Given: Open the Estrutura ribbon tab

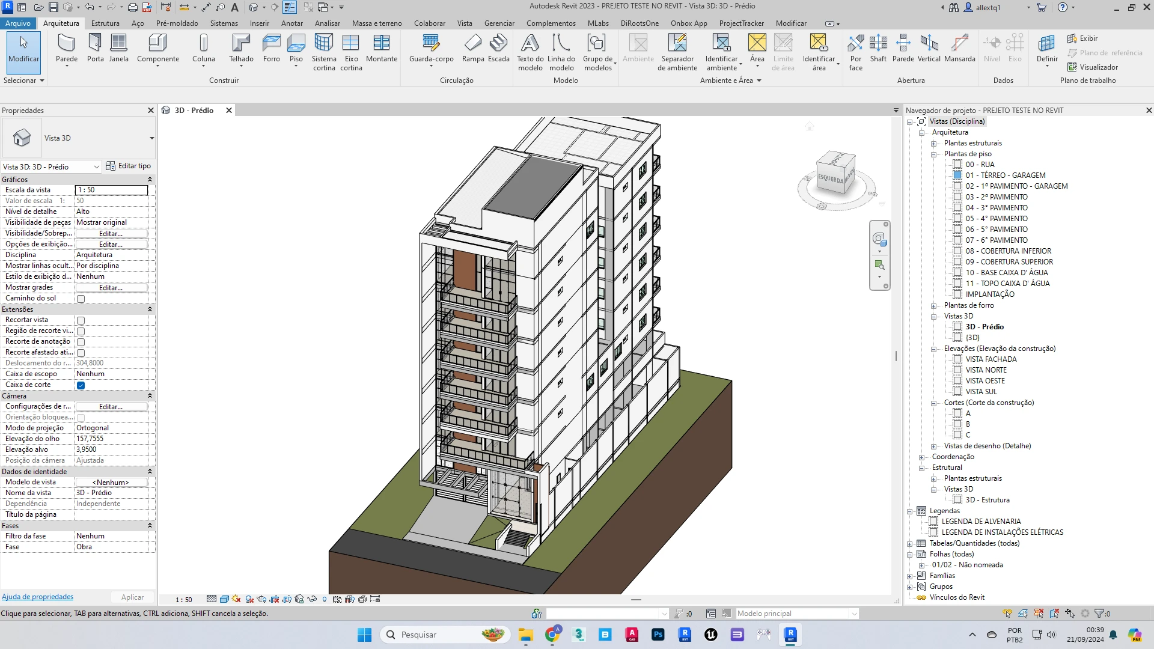Looking at the screenshot, I should point(105,23).
